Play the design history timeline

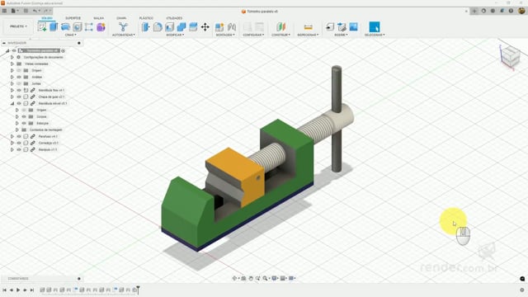tap(18, 290)
